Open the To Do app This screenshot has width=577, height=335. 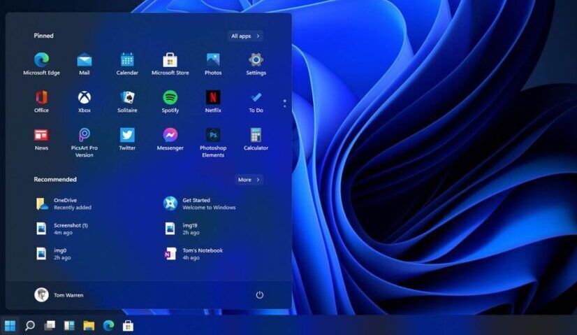pos(256,101)
